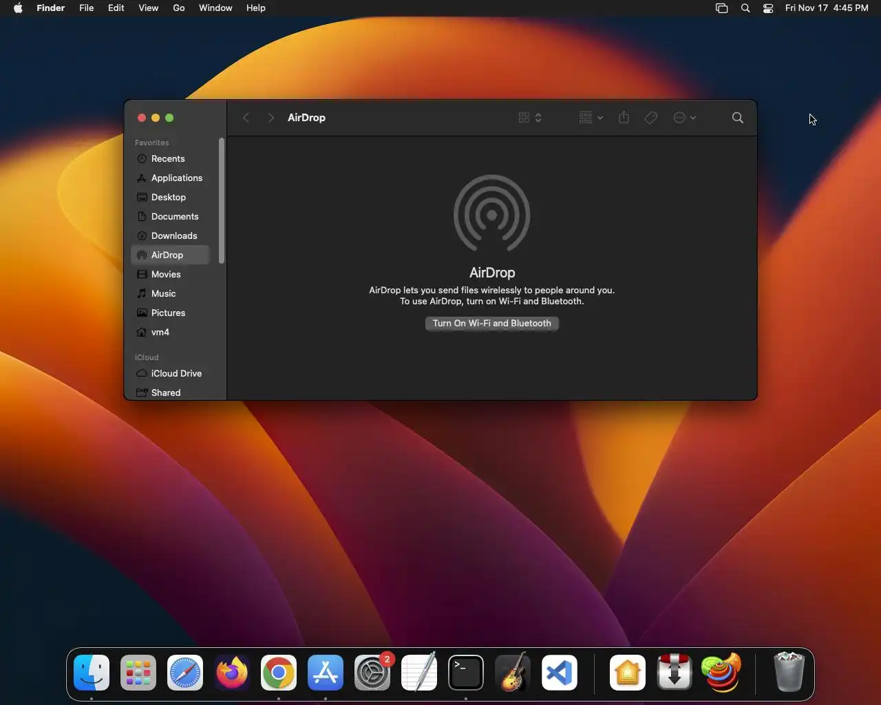Open the icon view switcher dropdown
881x705 pixels.
[x=530, y=118]
